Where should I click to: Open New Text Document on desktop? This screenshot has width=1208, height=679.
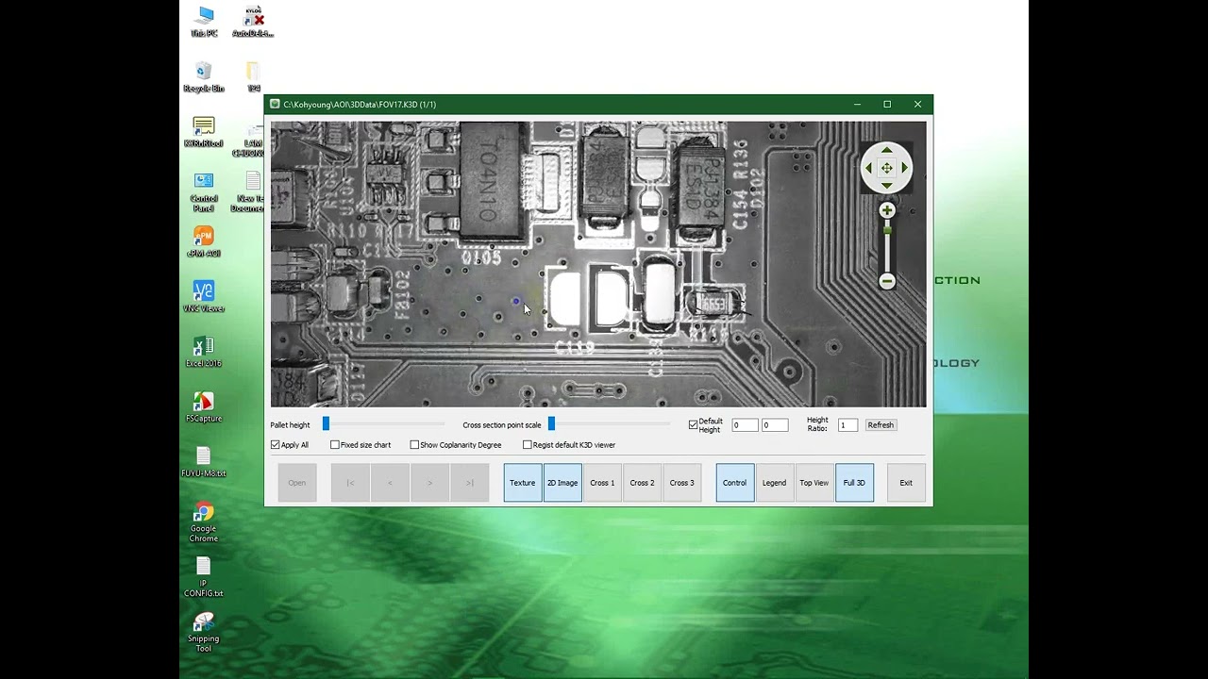coord(249,192)
